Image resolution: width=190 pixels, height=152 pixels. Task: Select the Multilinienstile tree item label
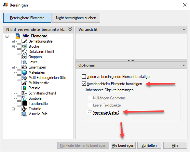point(39,83)
